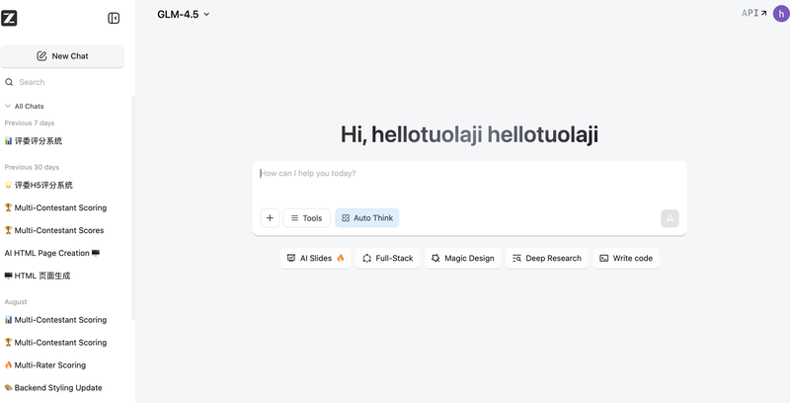This screenshot has width=790, height=403.
Task: Collapse the All Chats section
Action: 24,107
